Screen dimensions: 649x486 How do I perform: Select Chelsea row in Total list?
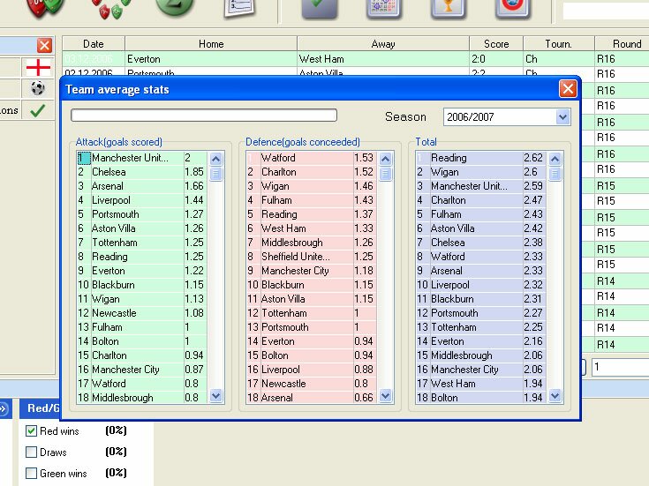(x=481, y=243)
